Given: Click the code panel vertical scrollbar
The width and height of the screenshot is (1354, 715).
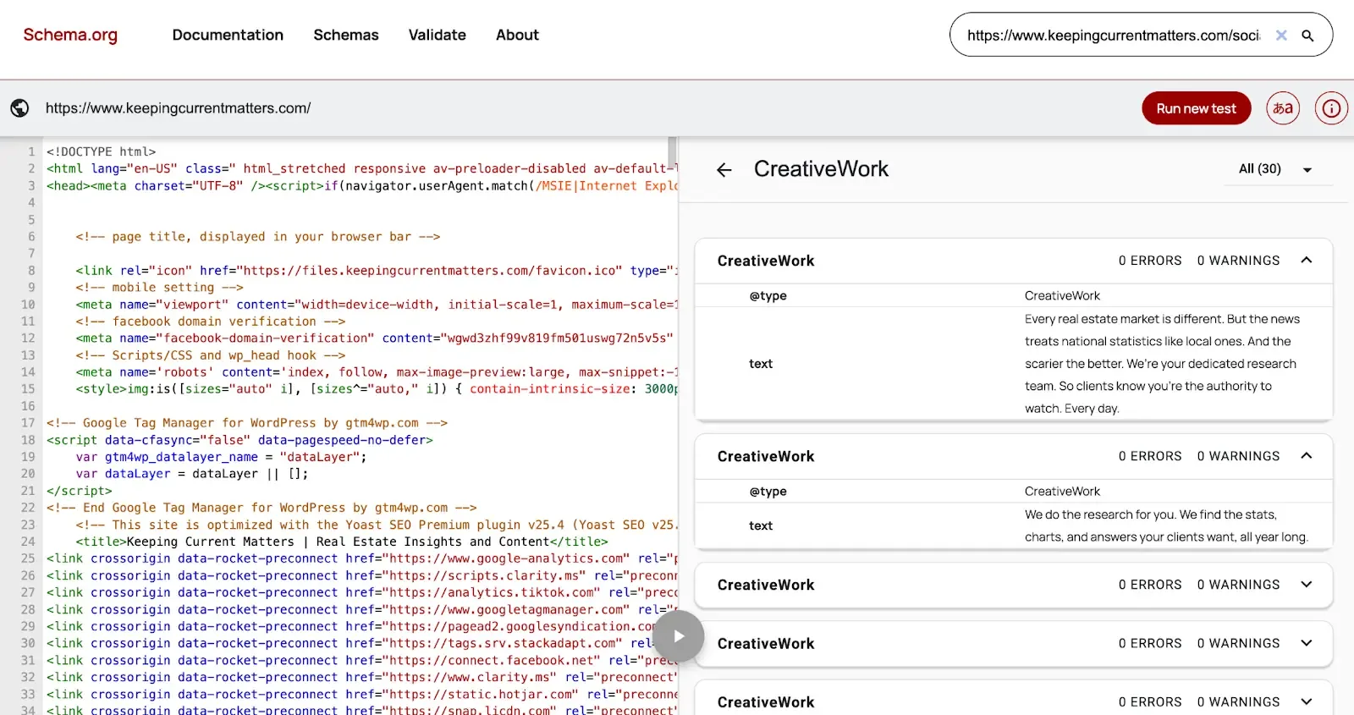Looking at the screenshot, I should 672,153.
